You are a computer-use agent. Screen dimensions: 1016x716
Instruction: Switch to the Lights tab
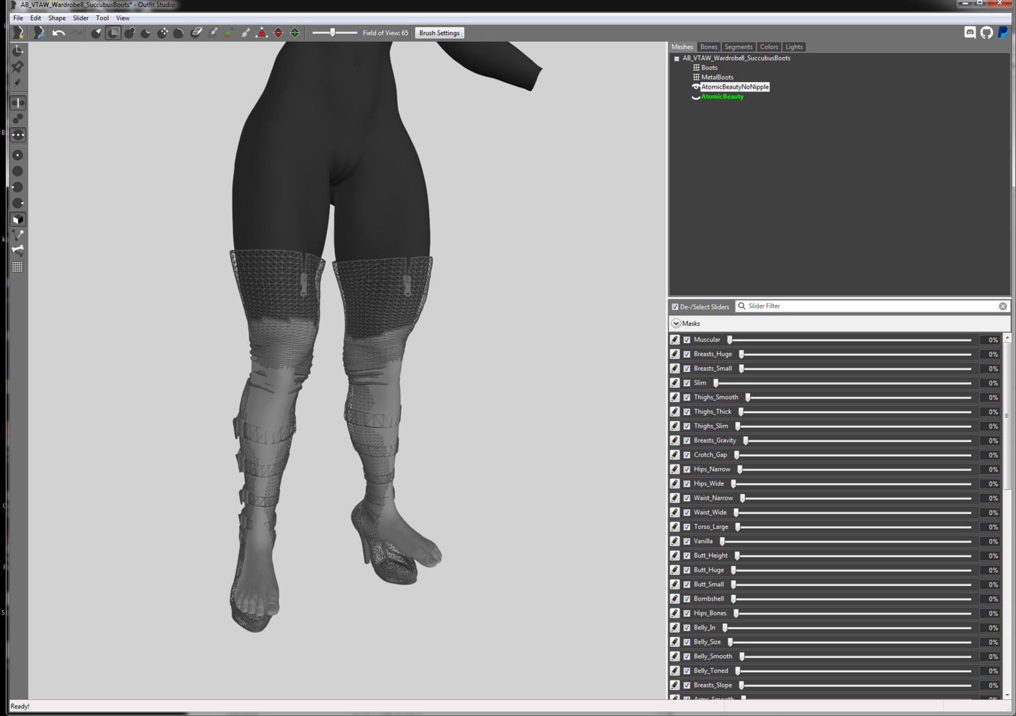(794, 47)
